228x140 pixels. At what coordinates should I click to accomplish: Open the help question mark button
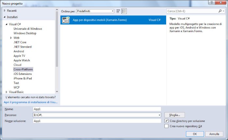click(x=212, y=2)
